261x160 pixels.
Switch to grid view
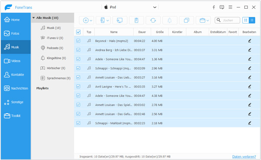[x=245, y=20]
